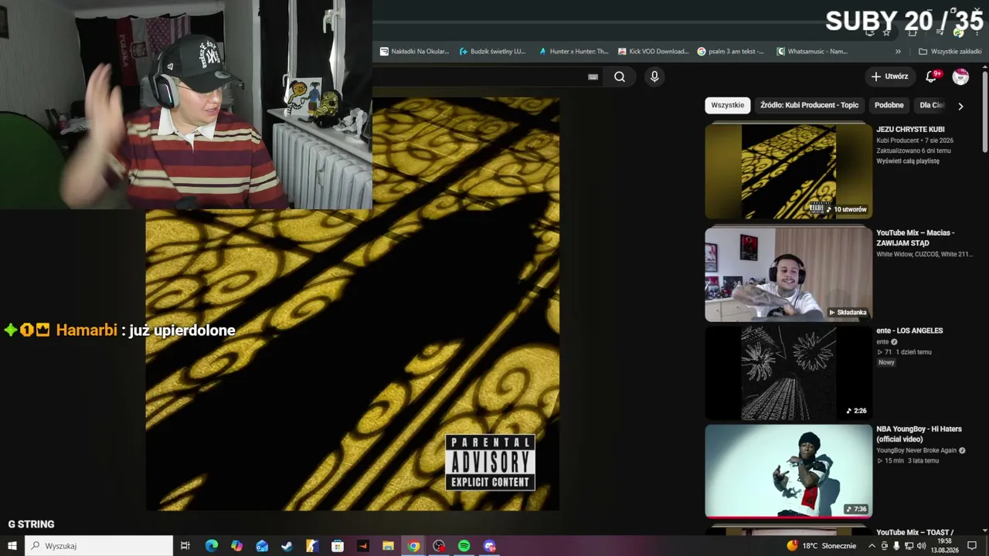
Task: Open the Nakładki Na Okular bookmark
Action: point(414,52)
